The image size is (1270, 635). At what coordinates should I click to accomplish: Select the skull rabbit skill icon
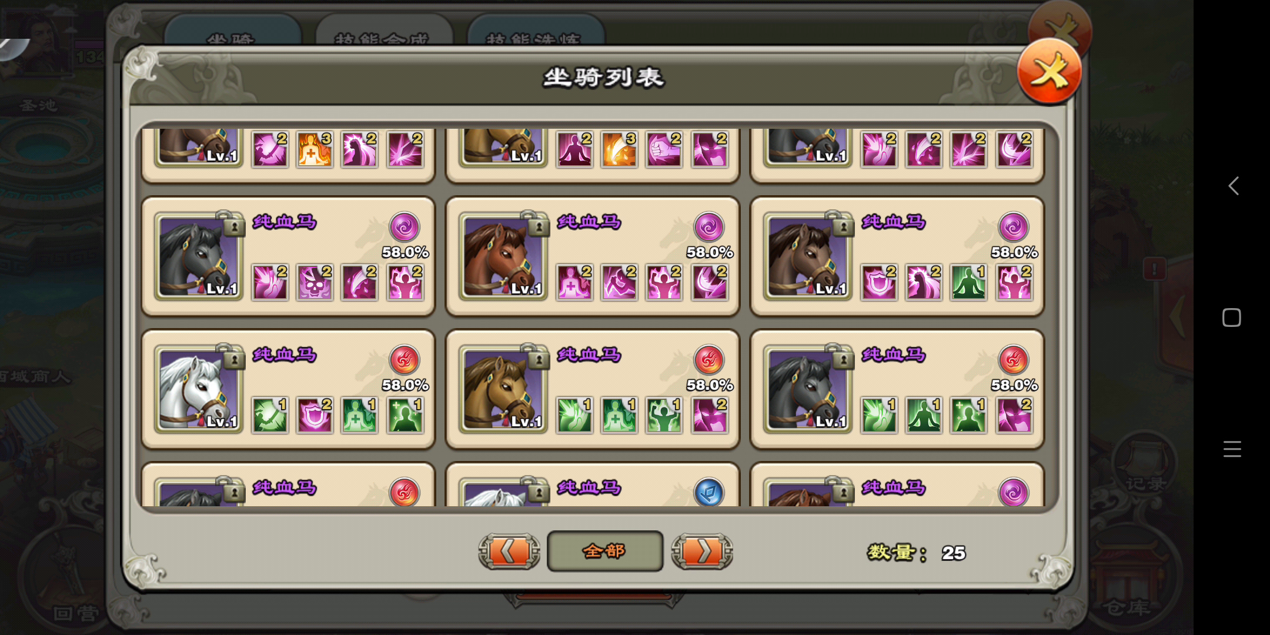click(315, 283)
